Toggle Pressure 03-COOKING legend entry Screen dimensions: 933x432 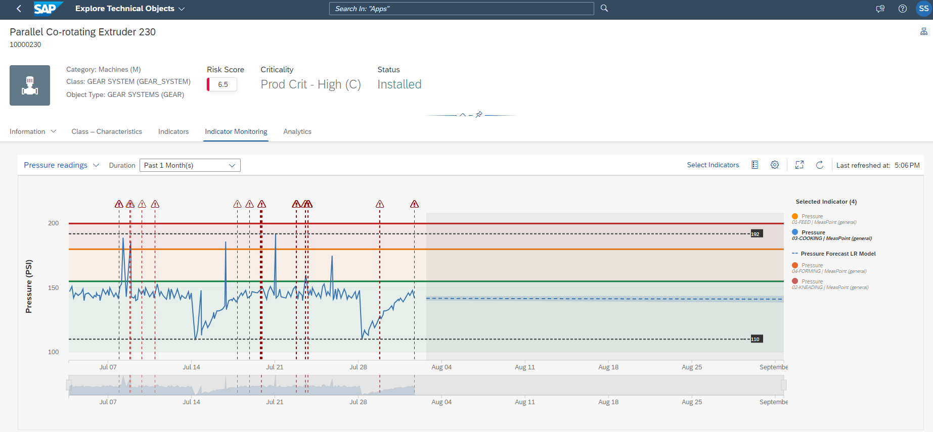(832, 235)
